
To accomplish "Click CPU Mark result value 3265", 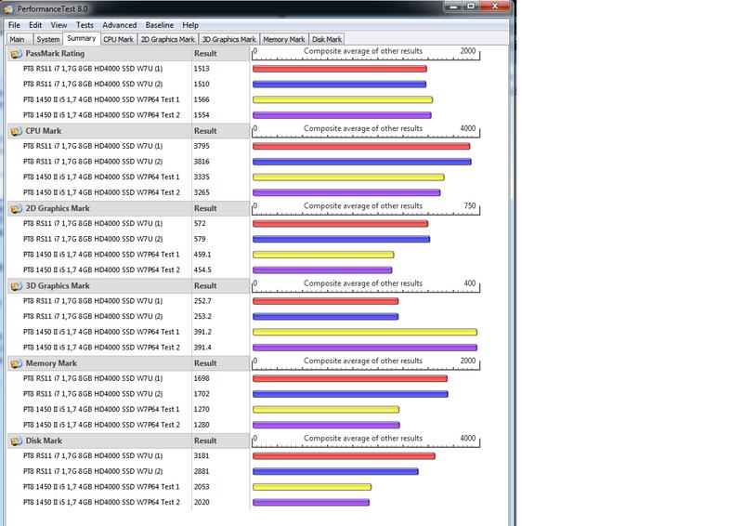I will (x=202, y=192).
